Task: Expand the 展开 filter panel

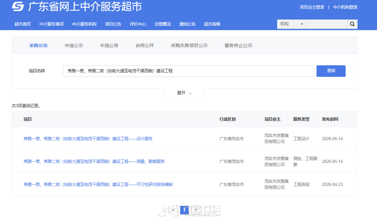Action: [x=184, y=93]
